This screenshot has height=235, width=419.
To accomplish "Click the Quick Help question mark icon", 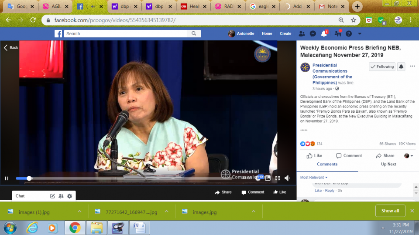I will [349, 34].
